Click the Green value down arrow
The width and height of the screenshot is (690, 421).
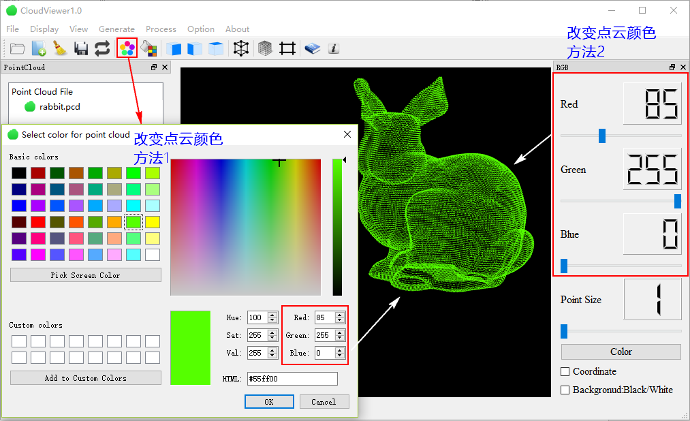[x=341, y=338]
